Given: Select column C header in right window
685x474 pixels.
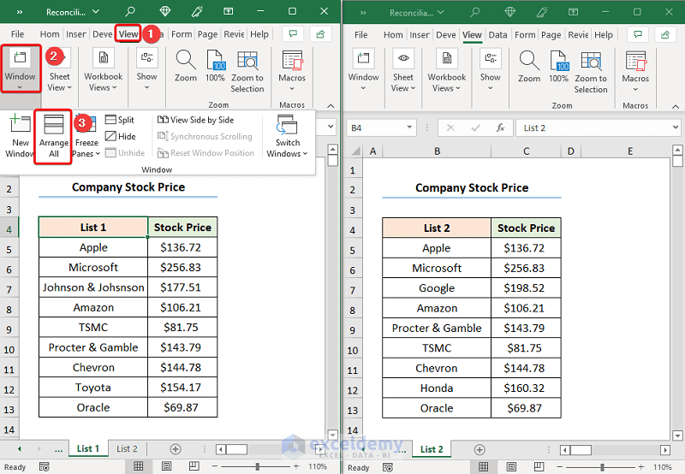Looking at the screenshot, I should pos(526,151).
